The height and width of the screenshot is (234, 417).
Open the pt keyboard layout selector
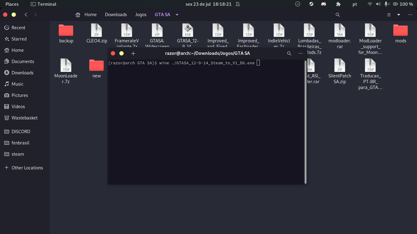click(355, 4)
